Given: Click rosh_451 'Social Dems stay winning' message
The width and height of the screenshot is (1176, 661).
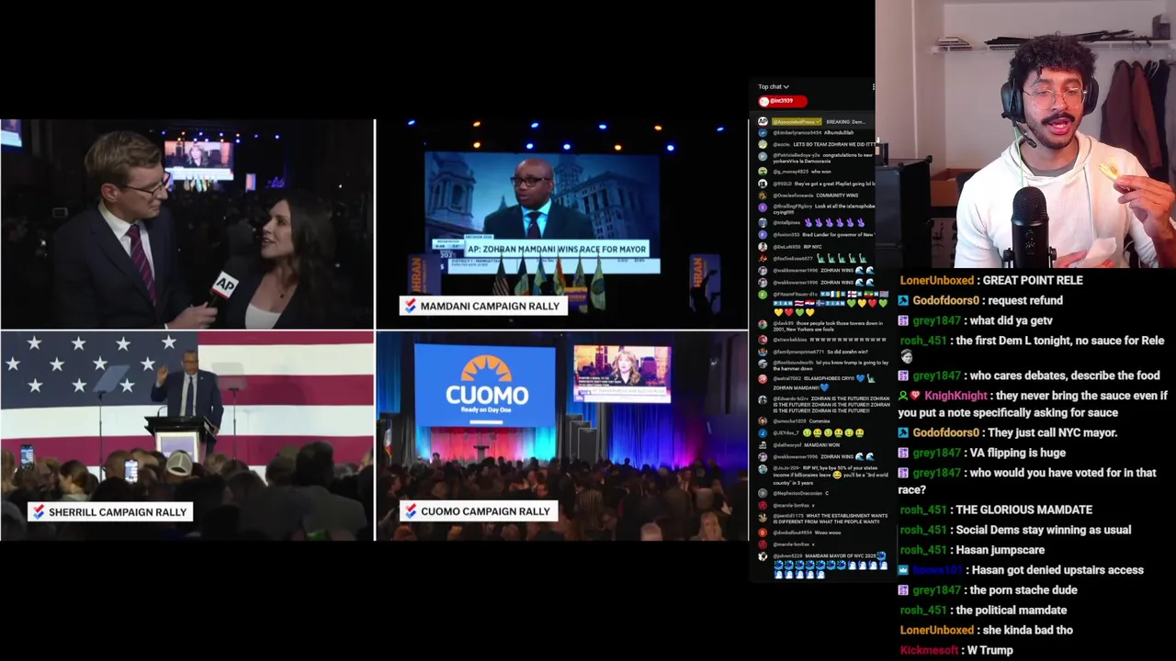Looking at the screenshot, I should point(1015,530).
